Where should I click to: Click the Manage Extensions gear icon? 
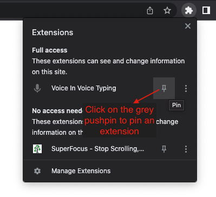coord(37,171)
